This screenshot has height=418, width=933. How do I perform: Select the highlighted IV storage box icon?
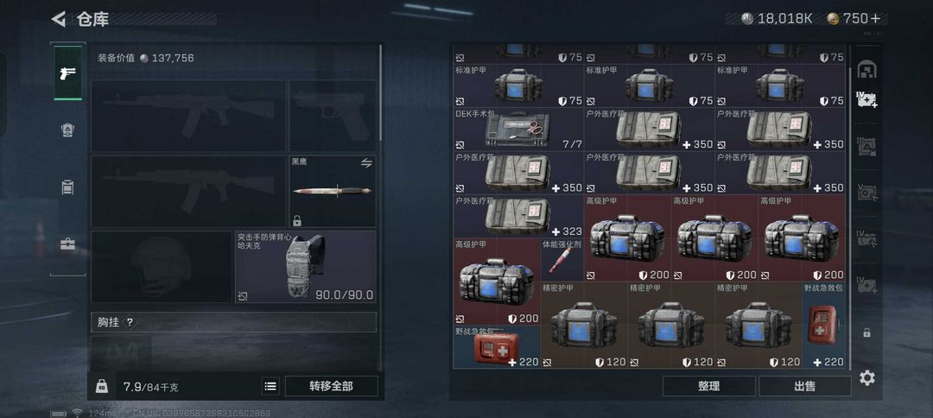867,100
